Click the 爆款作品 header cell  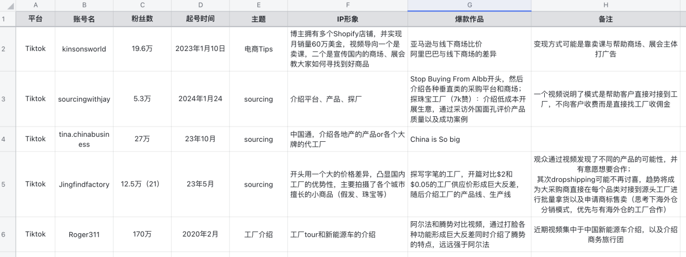click(x=469, y=19)
